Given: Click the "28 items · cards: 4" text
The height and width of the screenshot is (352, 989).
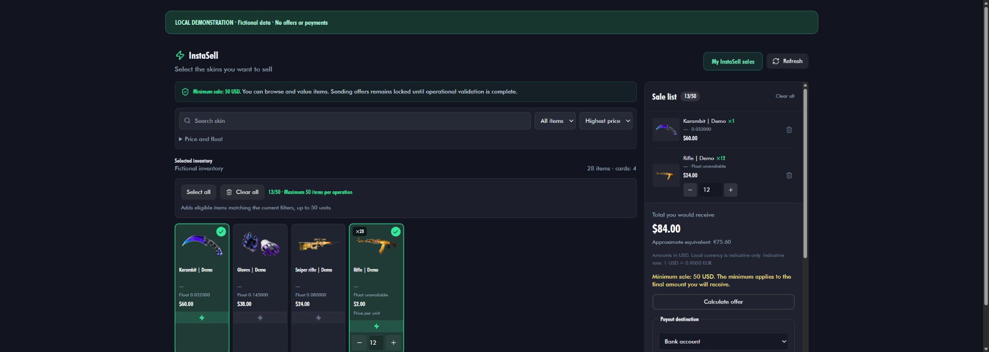Looking at the screenshot, I should (612, 168).
